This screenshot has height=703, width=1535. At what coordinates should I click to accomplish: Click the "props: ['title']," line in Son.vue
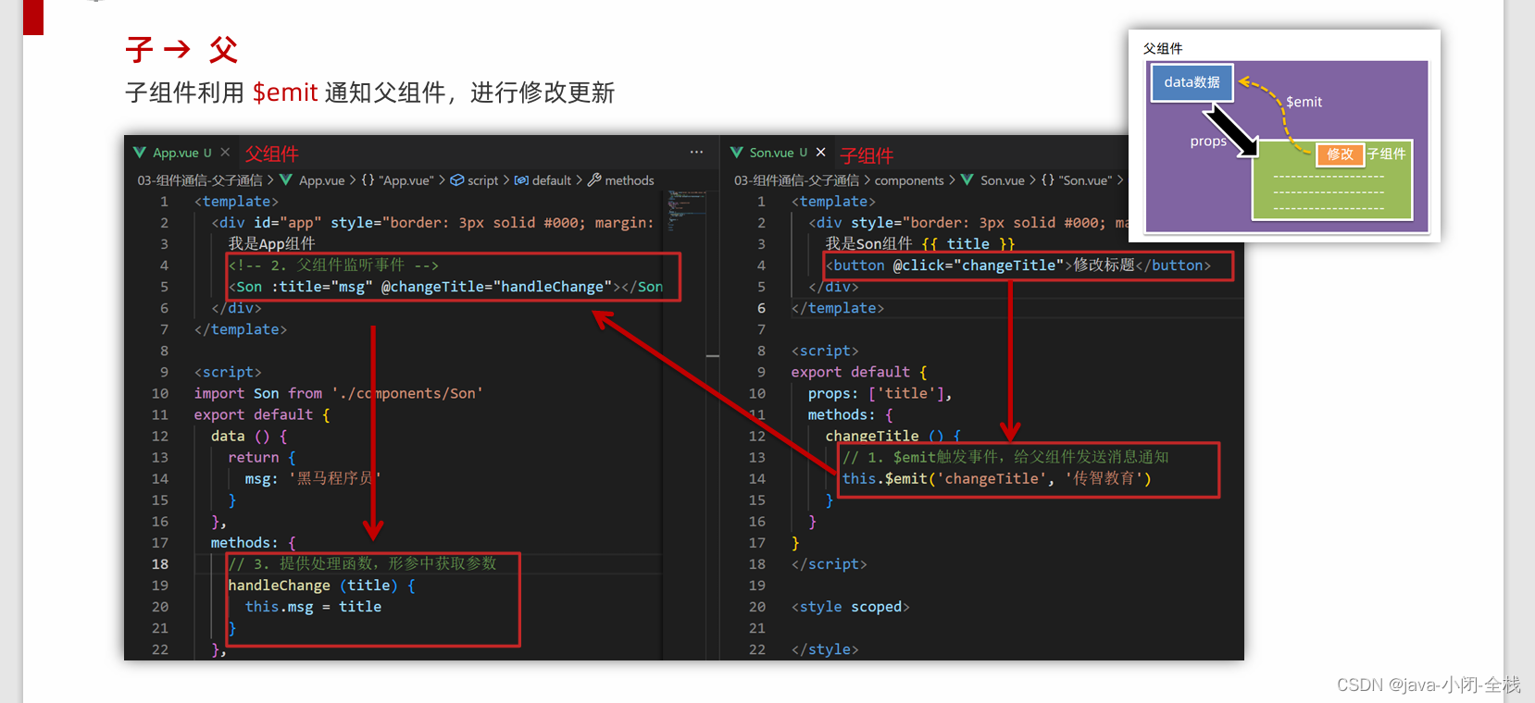tap(880, 393)
